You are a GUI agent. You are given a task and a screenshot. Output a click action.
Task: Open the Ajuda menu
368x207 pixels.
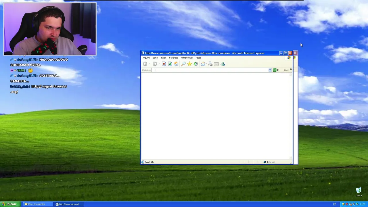(x=198, y=58)
